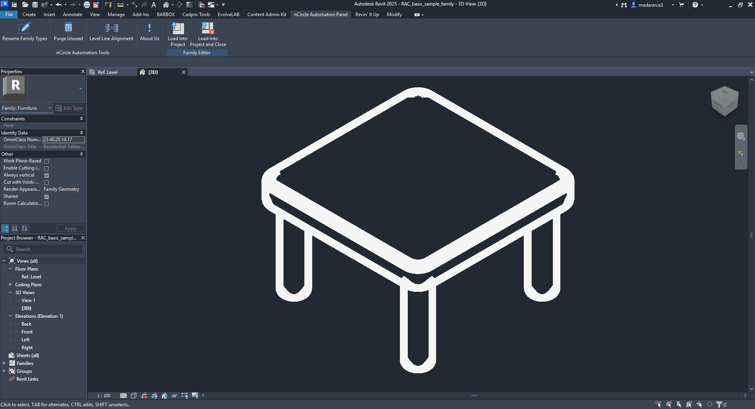Click the Print icon in quick access toolbar
Viewport: 755px width, 409px height.
point(87,5)
